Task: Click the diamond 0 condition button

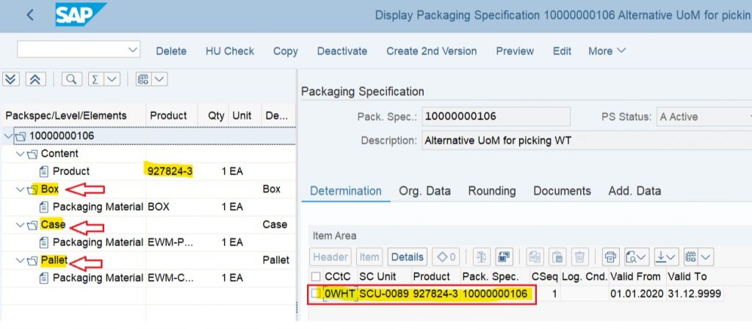Action: (446, 256)
